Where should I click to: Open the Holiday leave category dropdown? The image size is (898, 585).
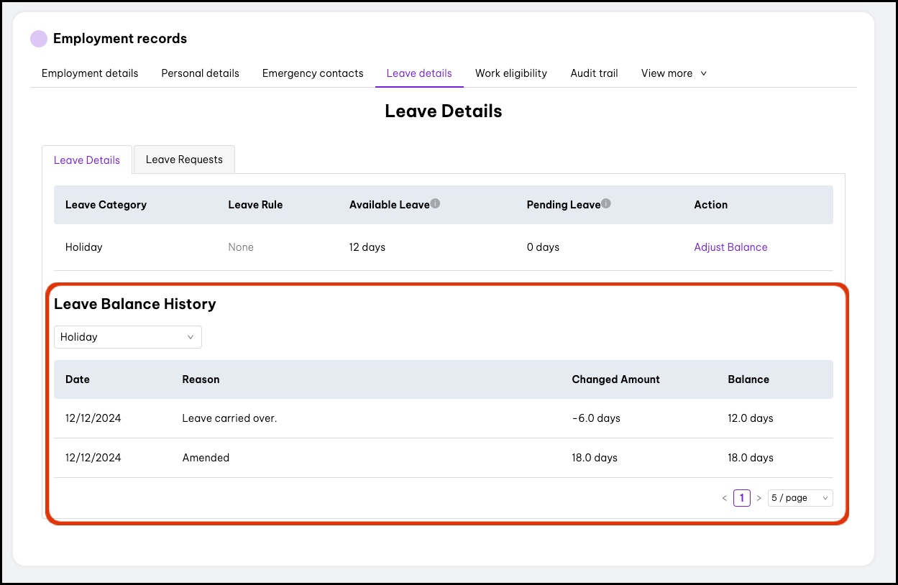127,337
